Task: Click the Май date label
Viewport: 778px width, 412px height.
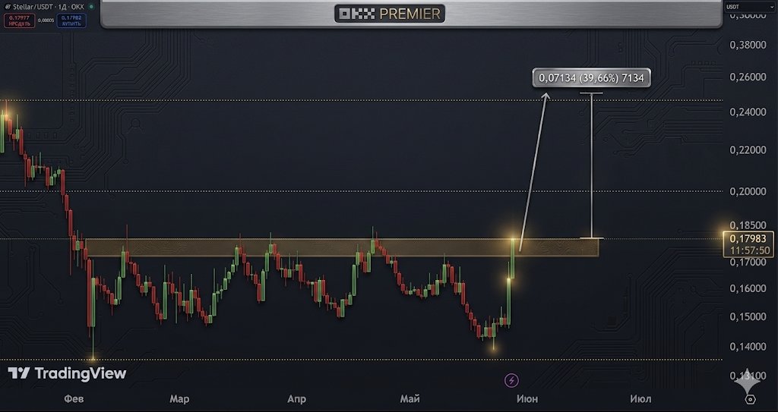Action: 410,399
